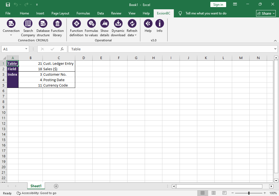The image size is (279, 196).
Task: Select the ExsionBC ribbon tab
Action: click(163, 13)
